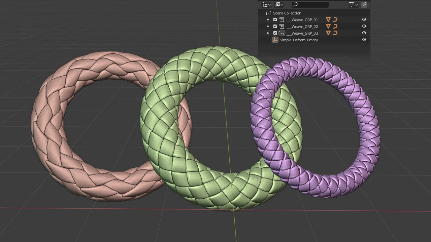
Task: Click the Scene Collection icon
Action: [268, 13]
